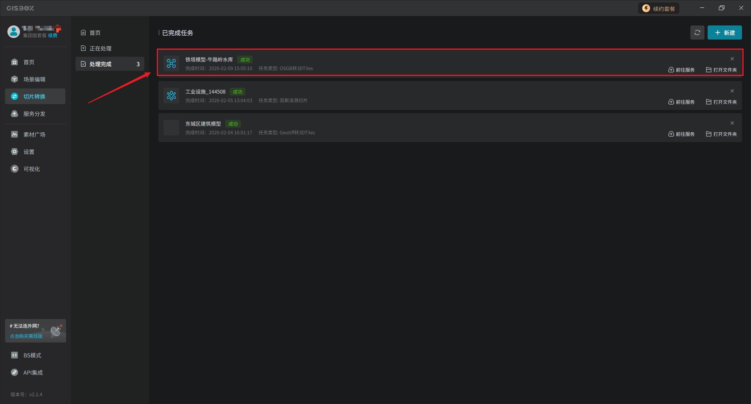Viewport: 751px width, 404px height.
Task: Click 打开文件夹 for 工业设施_144508 task
Action: (721, 102)
